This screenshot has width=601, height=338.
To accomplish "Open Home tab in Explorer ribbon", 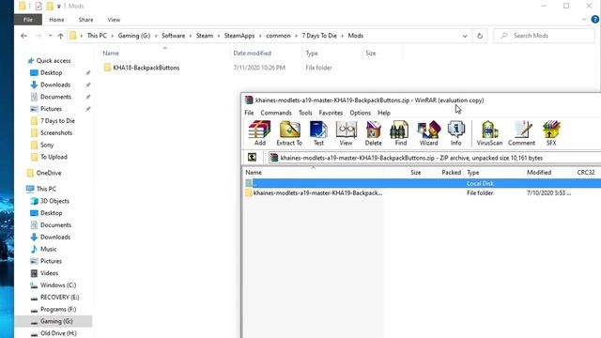I will pos(56,20).
